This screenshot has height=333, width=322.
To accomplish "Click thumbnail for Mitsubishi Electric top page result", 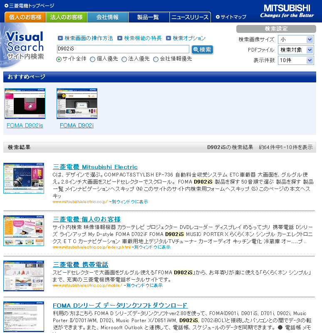I will (24, 178).
